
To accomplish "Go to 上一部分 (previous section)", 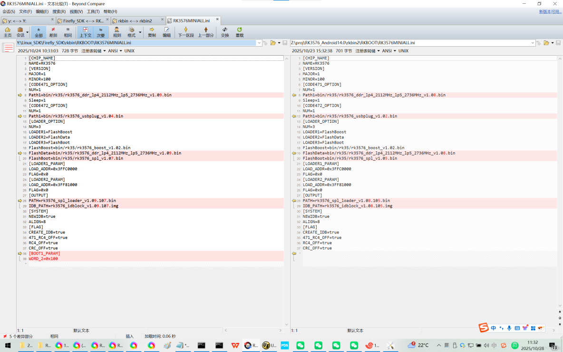I will (205, 32).
